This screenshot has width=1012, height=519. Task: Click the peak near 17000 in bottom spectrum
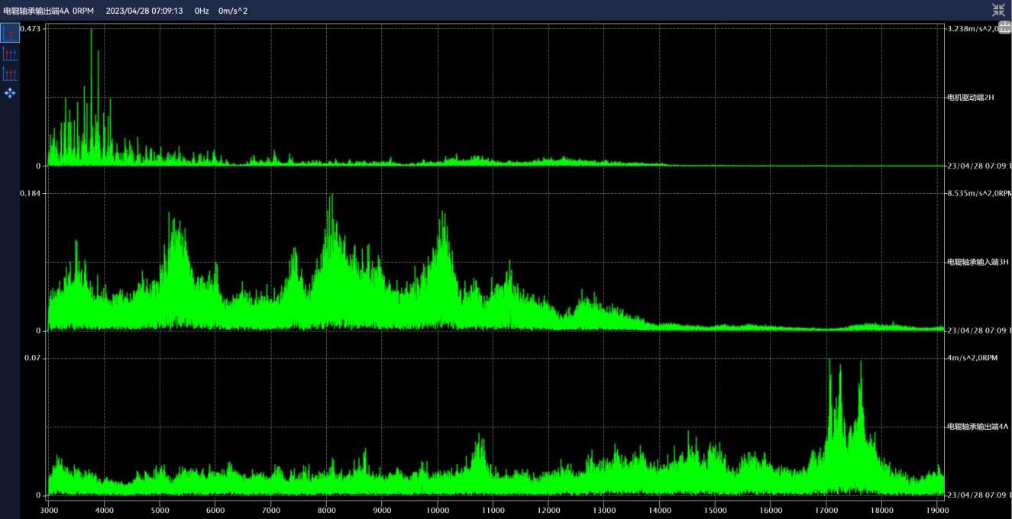click(x=829, y=361)
